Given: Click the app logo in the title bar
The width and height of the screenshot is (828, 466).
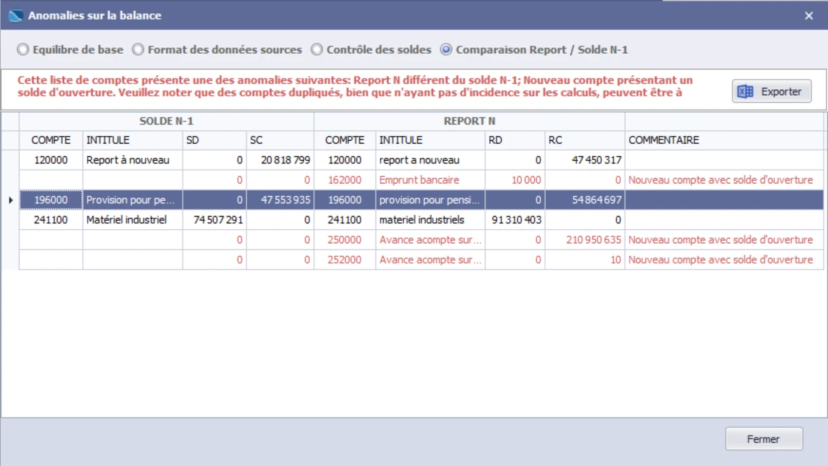Looking at the screenshot, I should pyautogui.click(x=16, y=15).
